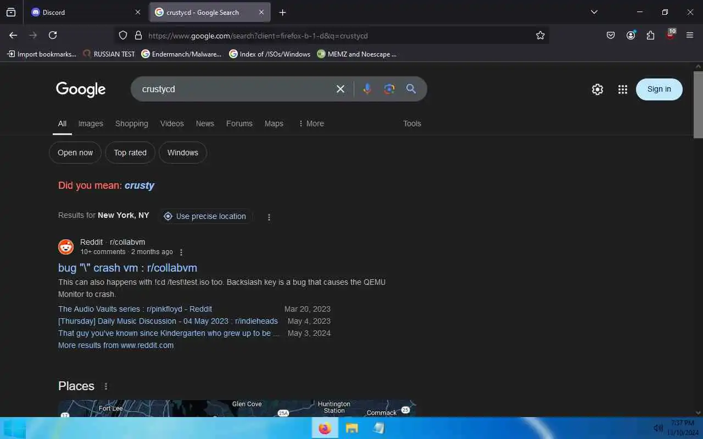Open the Windows Start button
The width and height of the screenshot is (703, 439).
click(x=14, y=428)
